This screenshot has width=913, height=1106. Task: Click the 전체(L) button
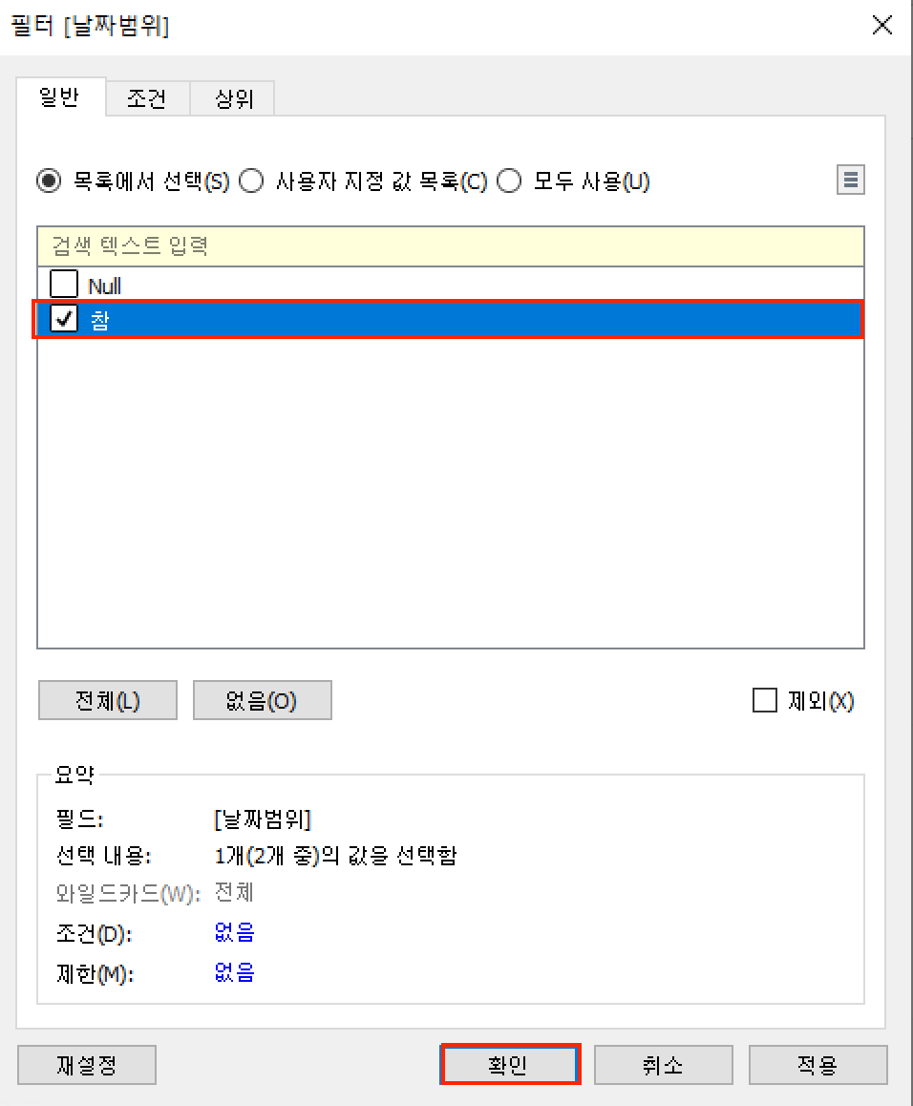tap(107, 700)
